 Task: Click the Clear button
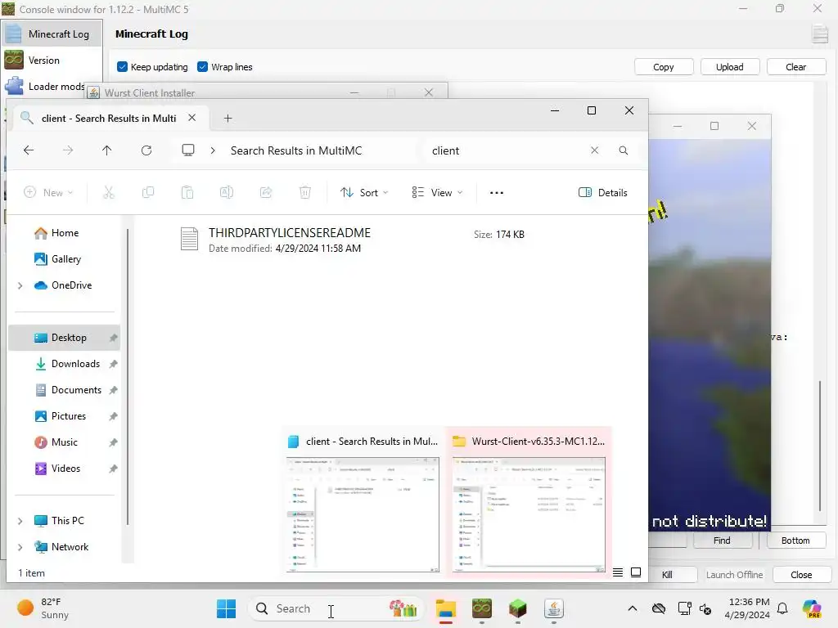(795, 67)
